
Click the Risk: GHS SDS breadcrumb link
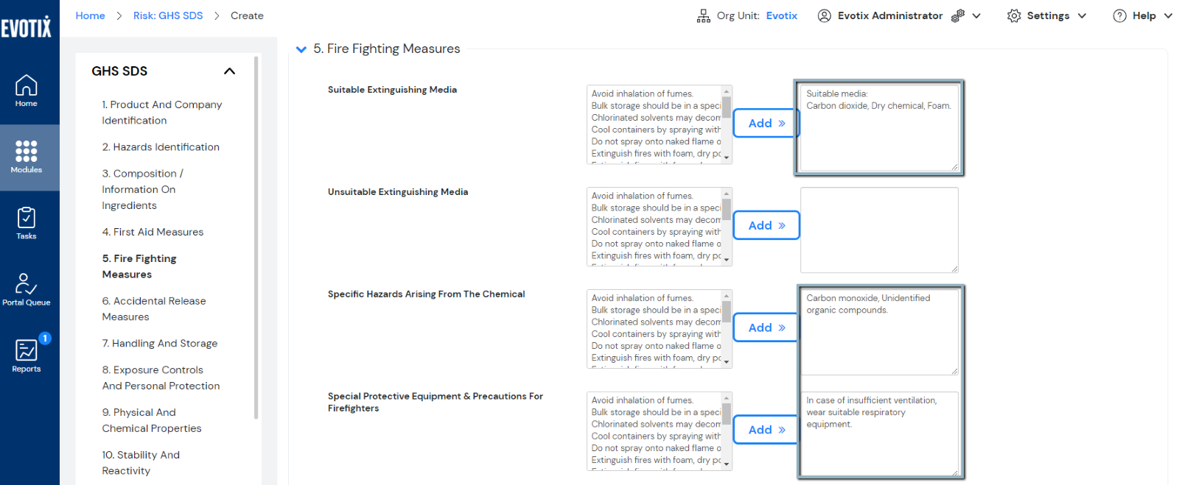tap(168, 15)
